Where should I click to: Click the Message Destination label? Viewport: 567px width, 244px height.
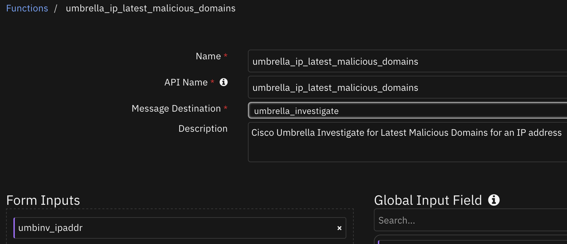click(x=176, y=109)
